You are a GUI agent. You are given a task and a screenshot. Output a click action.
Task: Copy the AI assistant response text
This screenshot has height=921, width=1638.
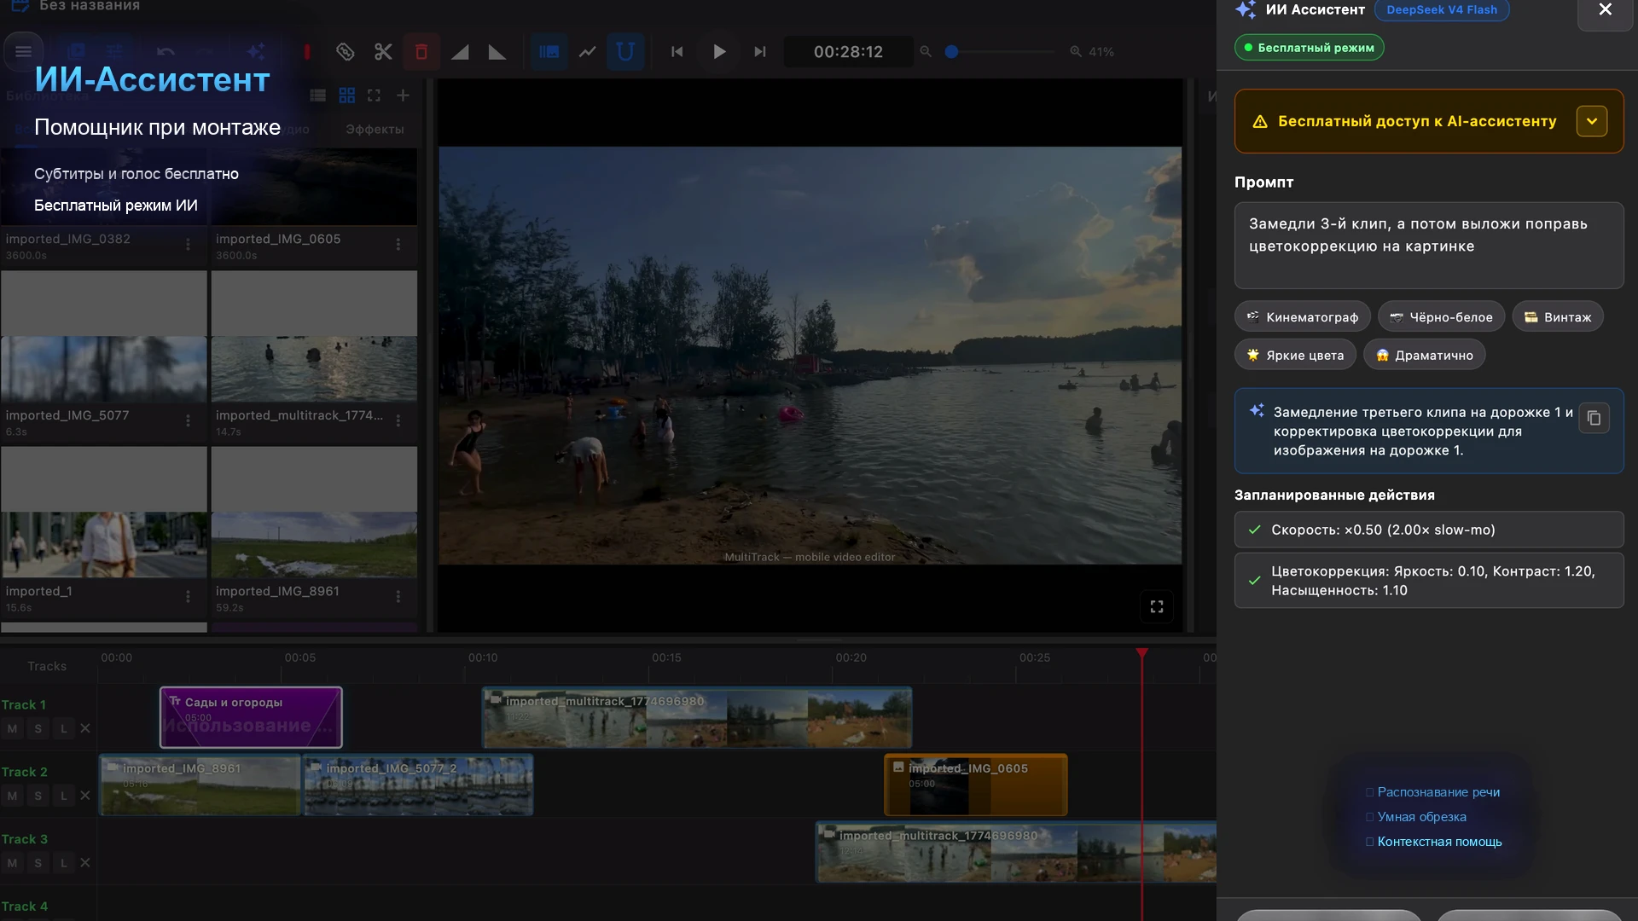click(x=1594, y=418)
